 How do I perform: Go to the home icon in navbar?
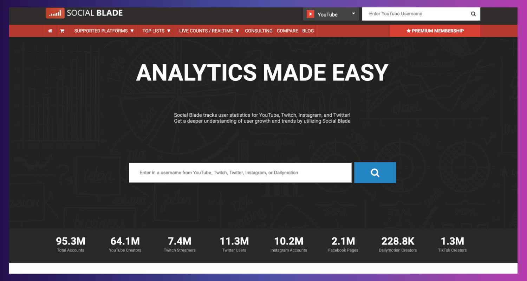click(50, 31)
